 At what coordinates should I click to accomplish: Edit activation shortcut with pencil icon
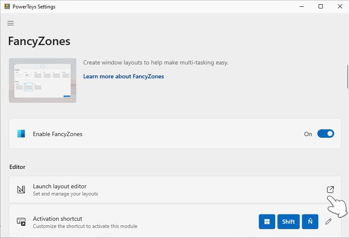(x=328, y=222)
